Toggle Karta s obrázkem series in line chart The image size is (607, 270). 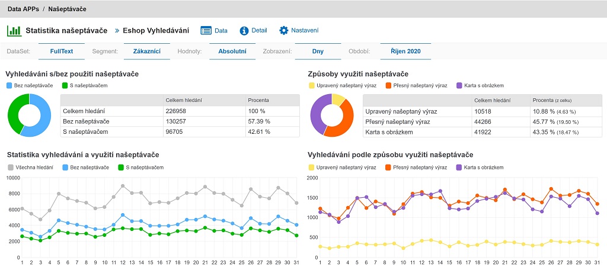point(480,168)
